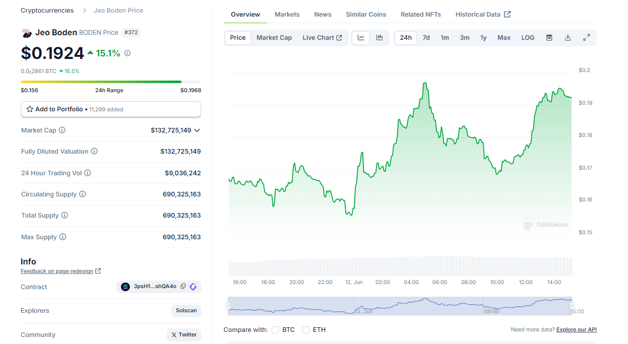Enable the BTC comparison checkbox
The height and width of the screenshot is (344, 628).
275,330
